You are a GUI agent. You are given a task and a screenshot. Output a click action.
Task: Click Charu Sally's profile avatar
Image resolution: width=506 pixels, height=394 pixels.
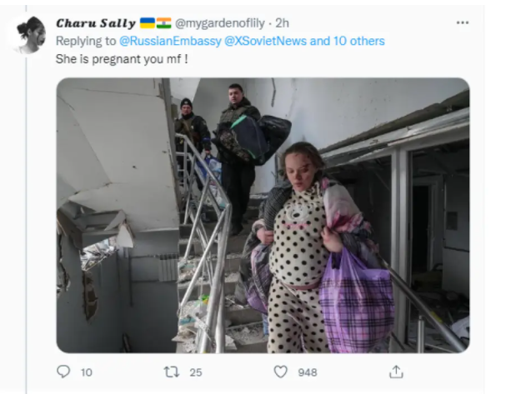30,35
